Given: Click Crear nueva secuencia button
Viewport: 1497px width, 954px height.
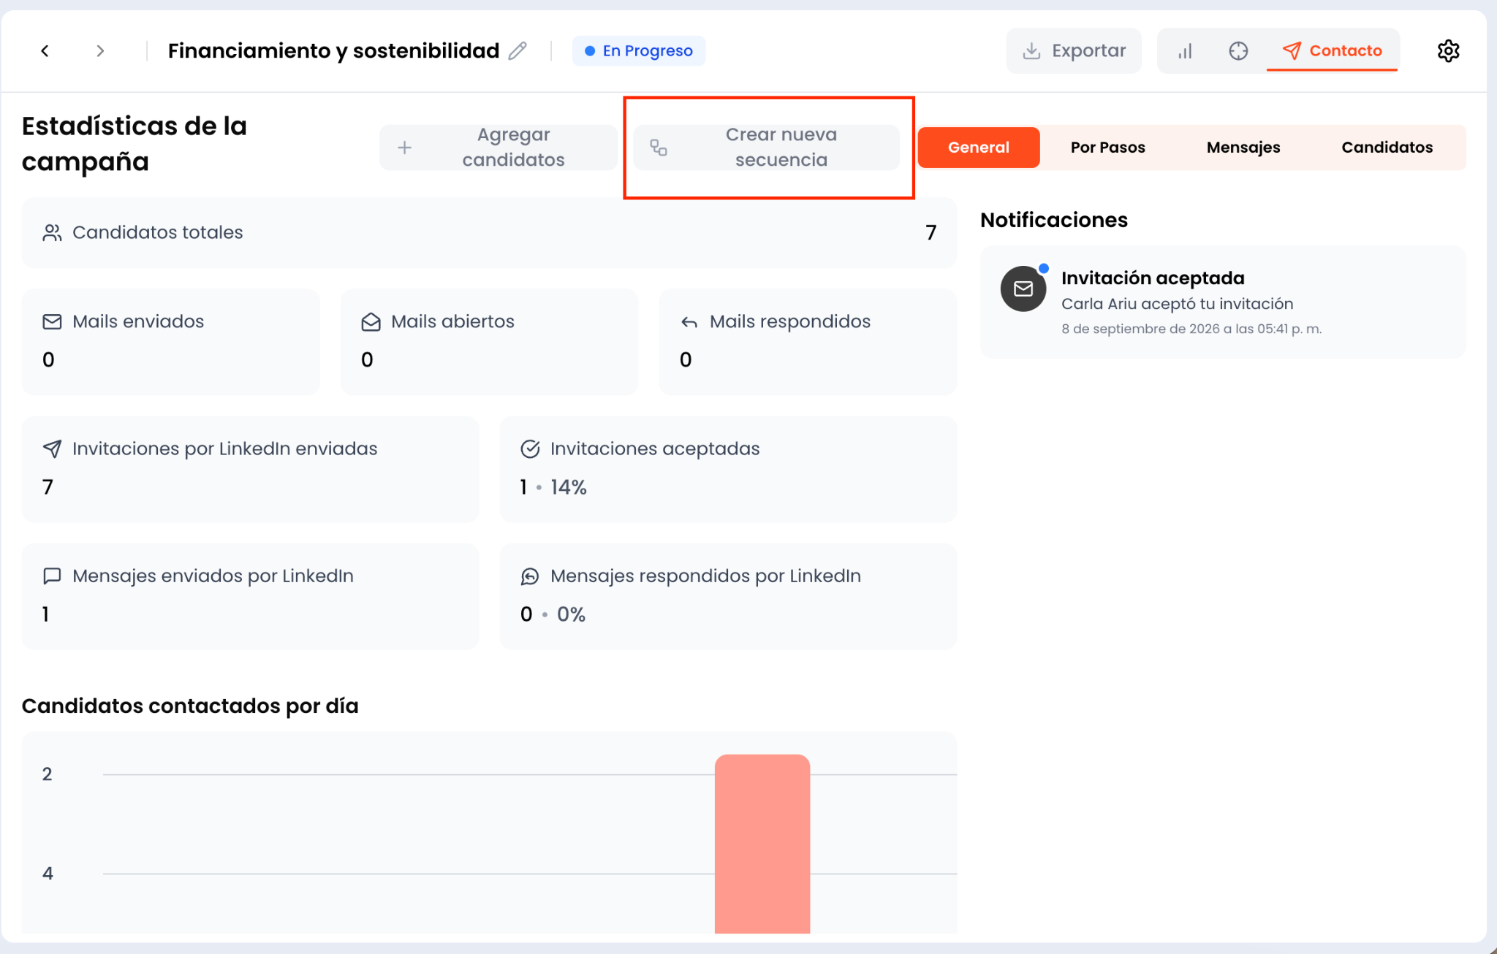Looking at the screenshot, I should click(x=766, y=147).
